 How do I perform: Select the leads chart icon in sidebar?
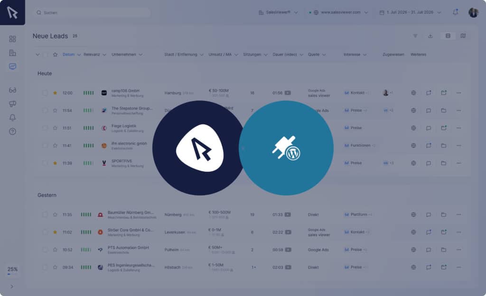tap(12, 66)
